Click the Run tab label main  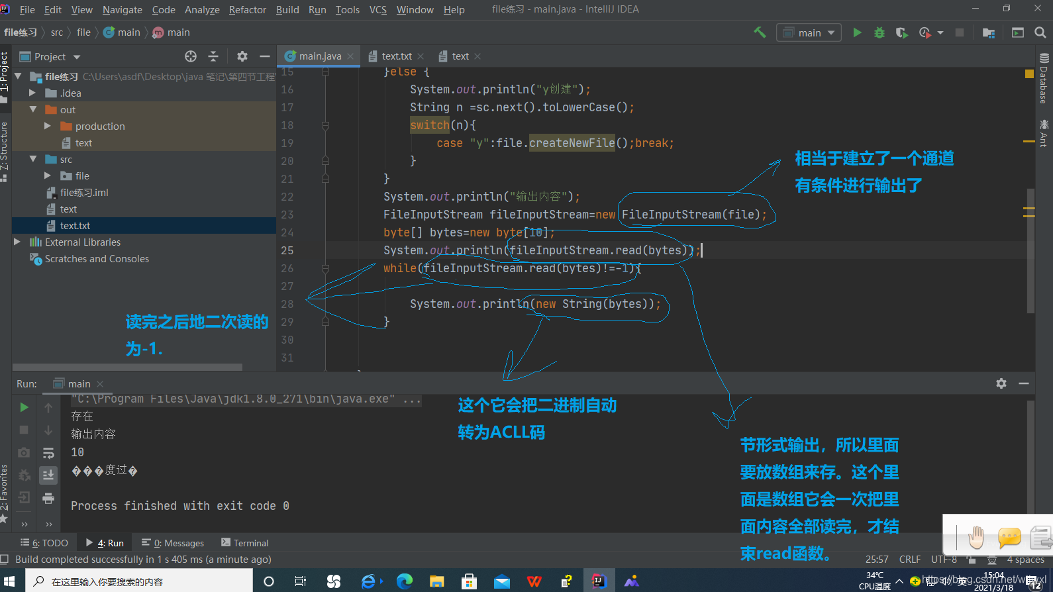[79, 383]
